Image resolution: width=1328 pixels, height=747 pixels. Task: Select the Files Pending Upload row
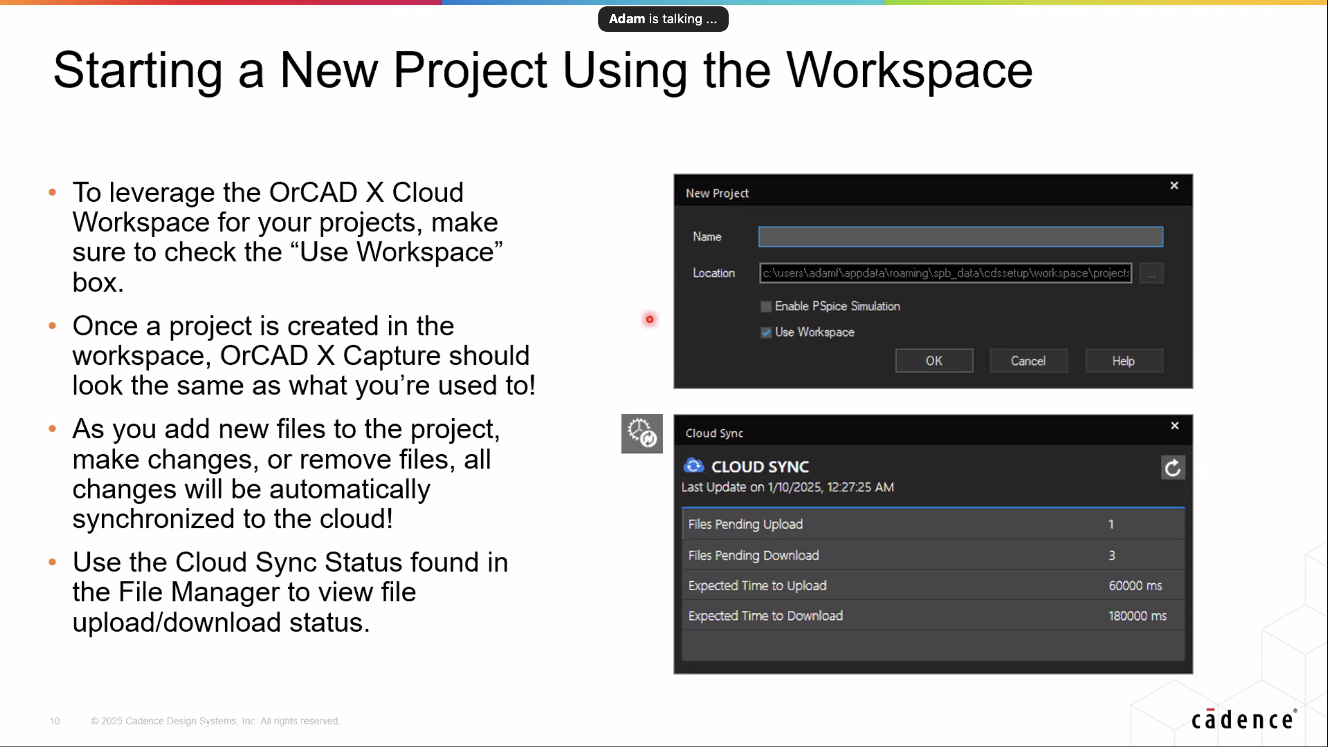[x=933, y=524]
